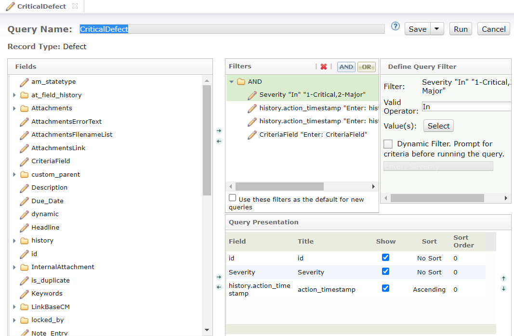Image resolution: width=514 pixels, height=336 pixels.
Task: Click the AND operator icon in Filters
Action: coord(346,67)
